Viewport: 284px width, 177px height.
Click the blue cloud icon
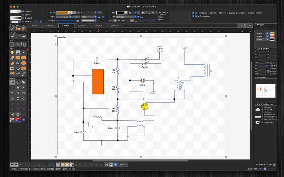click(x=115, y=165)
